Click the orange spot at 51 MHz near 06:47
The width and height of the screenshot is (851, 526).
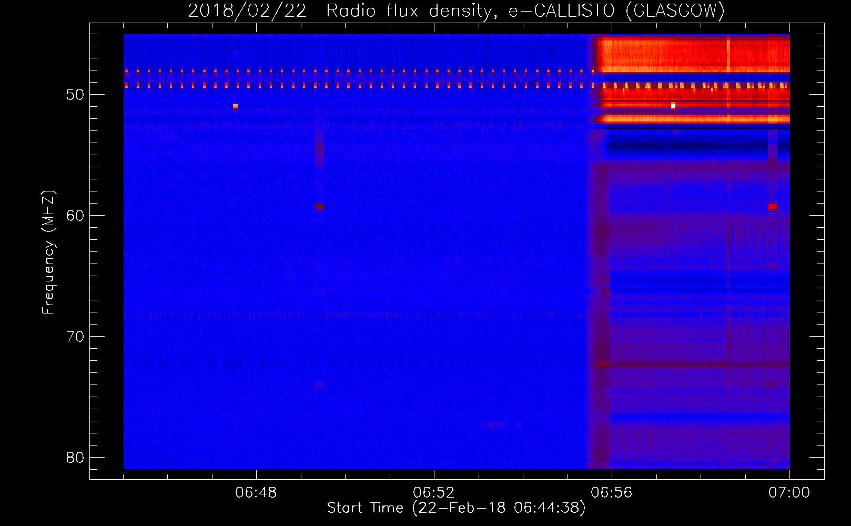coord(235,106)
